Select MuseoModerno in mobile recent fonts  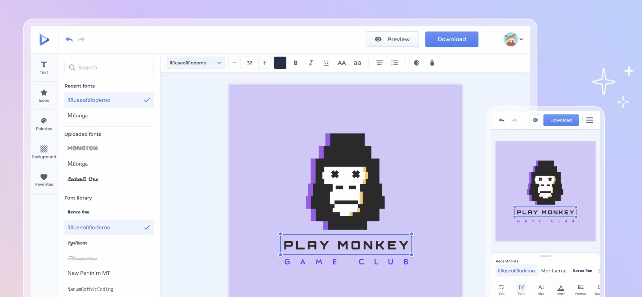click(x=516, y=271)
